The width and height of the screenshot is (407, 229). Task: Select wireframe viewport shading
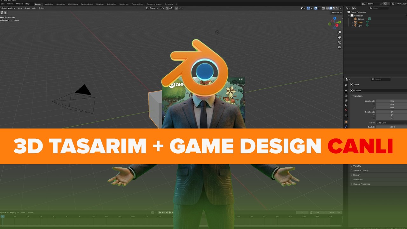328,8
